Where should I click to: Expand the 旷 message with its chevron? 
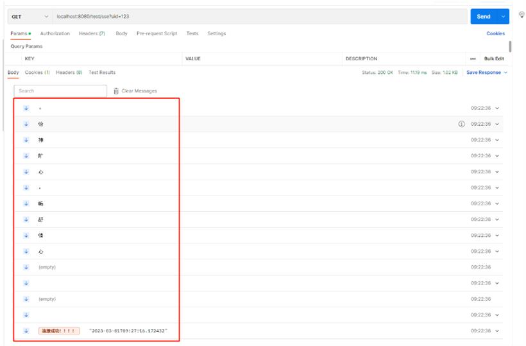point(497,156)
